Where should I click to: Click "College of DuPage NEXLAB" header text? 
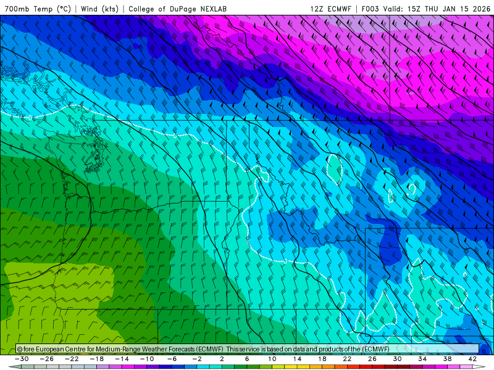pos(177,9)
